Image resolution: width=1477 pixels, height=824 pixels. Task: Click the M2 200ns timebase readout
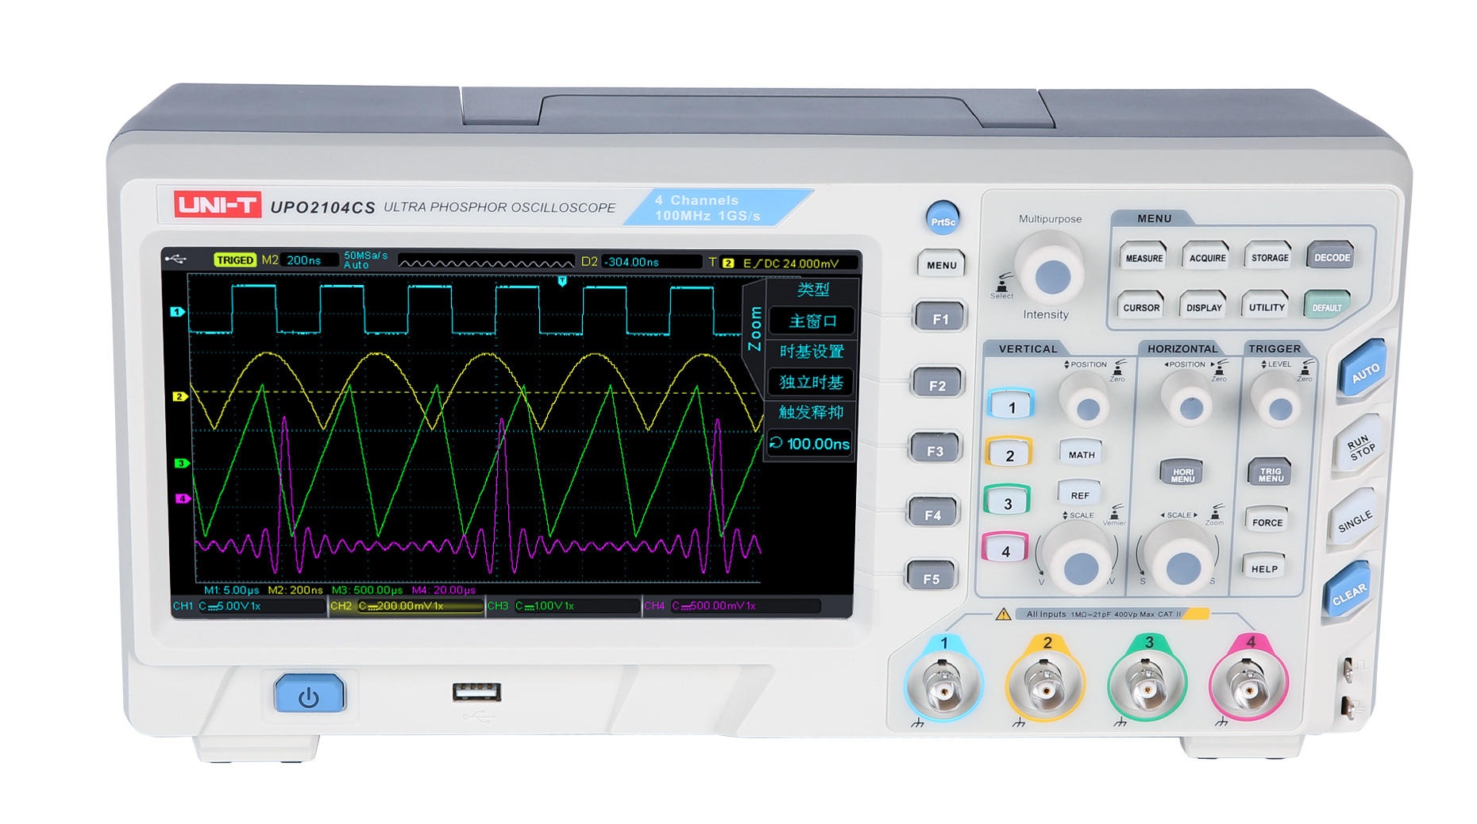click(299, 260)
